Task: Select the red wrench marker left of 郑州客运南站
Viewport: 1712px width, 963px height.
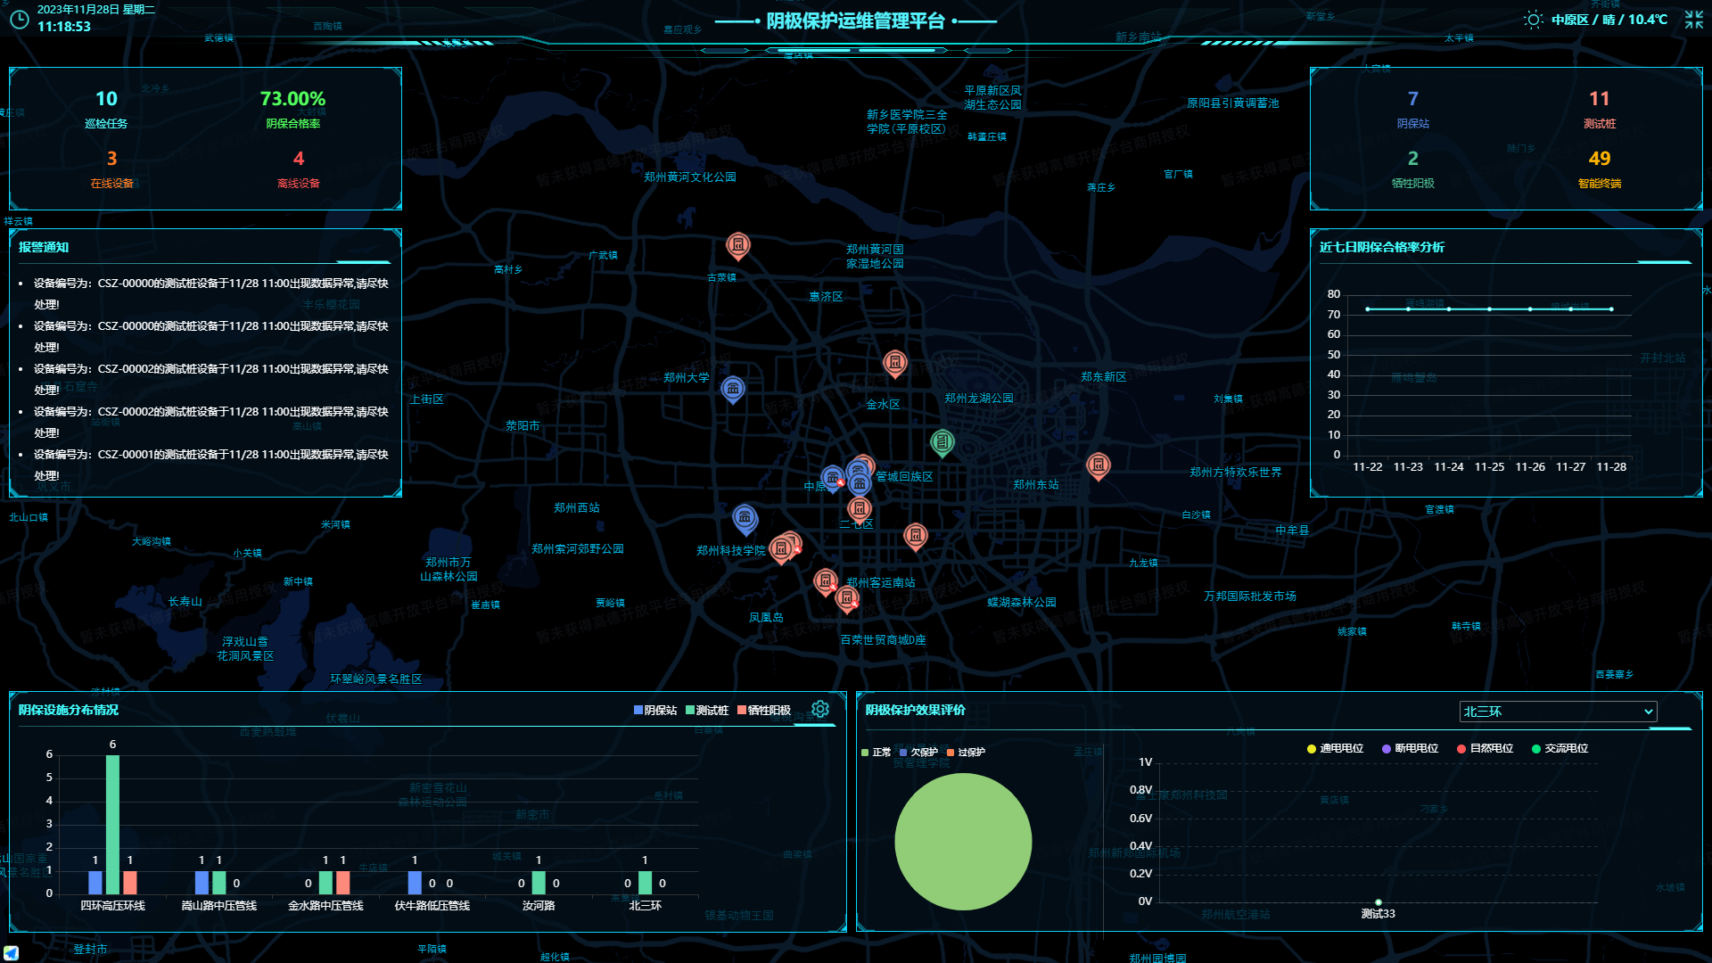Action: 826,582
